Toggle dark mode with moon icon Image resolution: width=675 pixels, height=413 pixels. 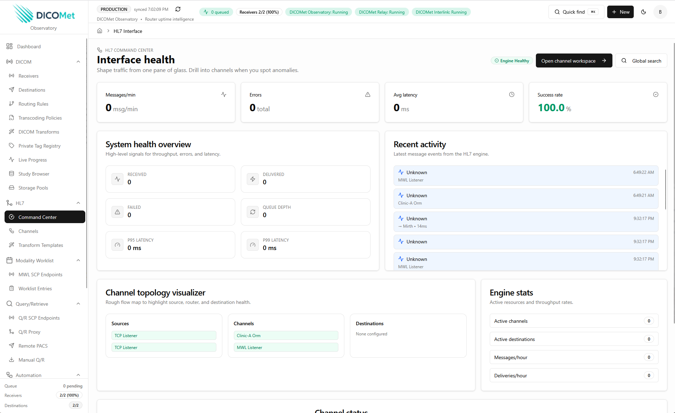pyautogui.click(x=644, y=12)
